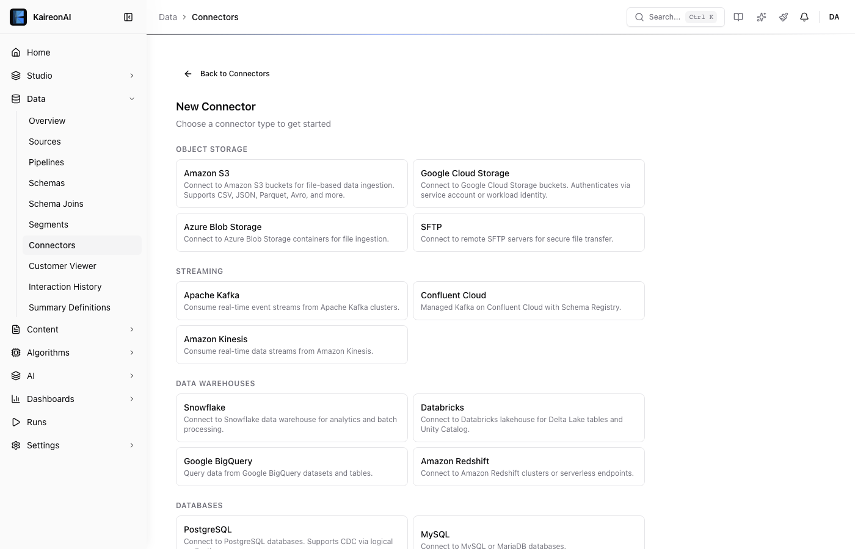Viewport: 855px width, 549px height.
Task: Open the DA user avatar
Action: [x=834, y=17]
